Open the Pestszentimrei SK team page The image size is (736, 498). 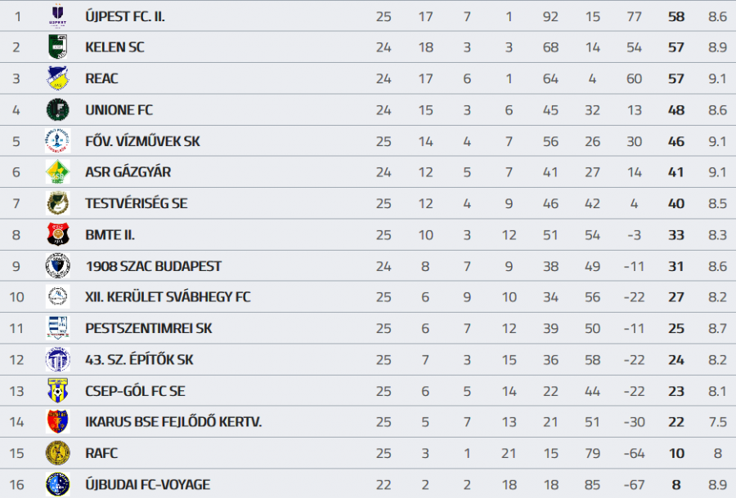point(148,328)
